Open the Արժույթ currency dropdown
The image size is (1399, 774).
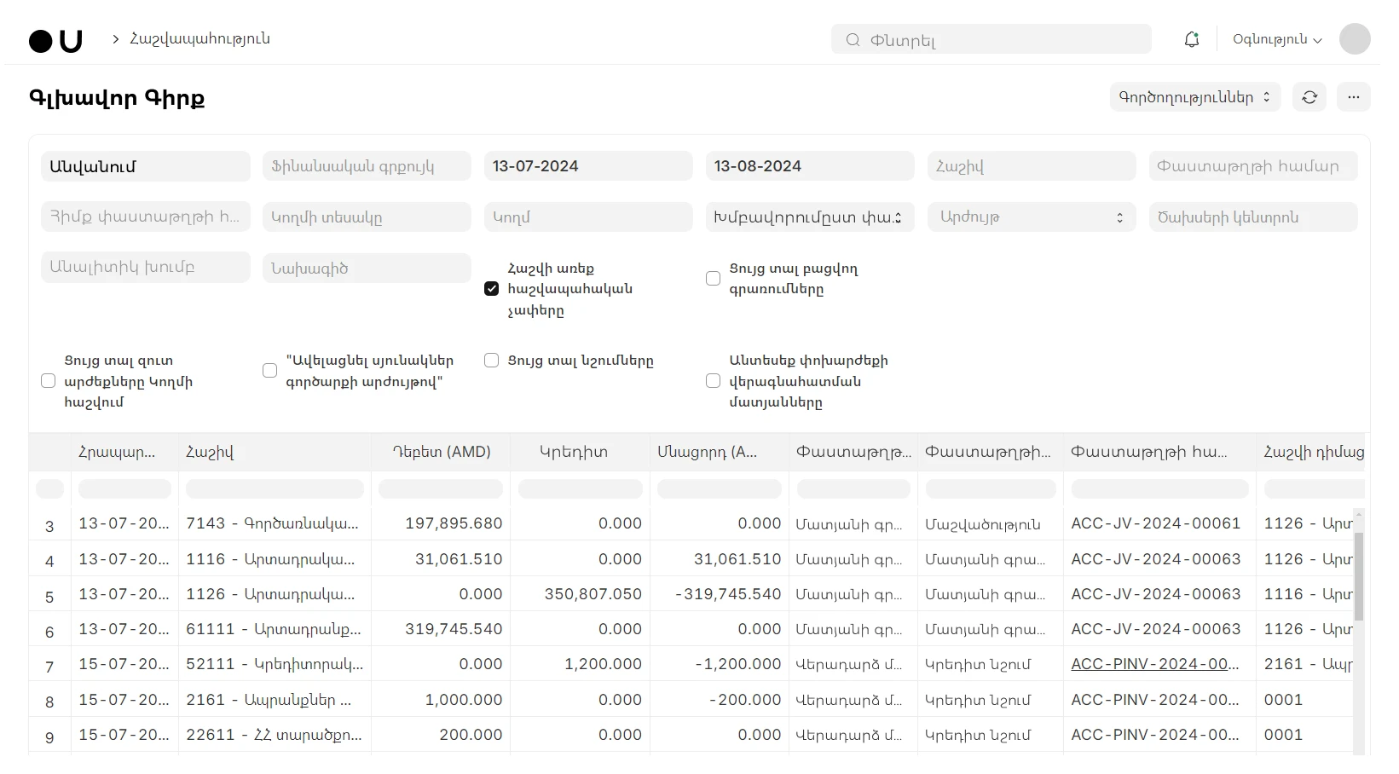coord(1032,217)
